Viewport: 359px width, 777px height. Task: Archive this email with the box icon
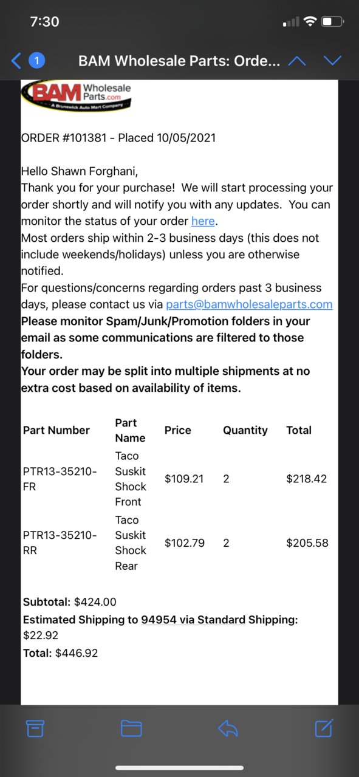point(35,728)
